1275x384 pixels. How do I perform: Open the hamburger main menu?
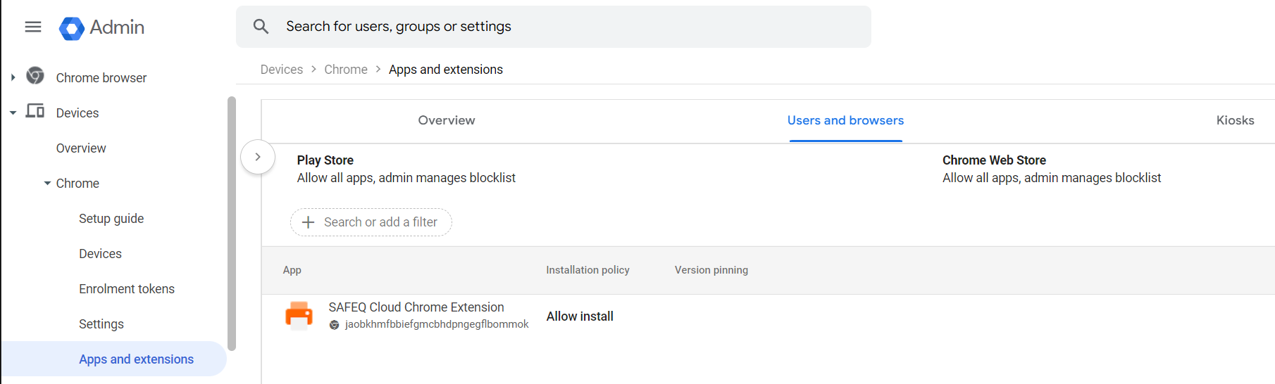click(33, 27)
